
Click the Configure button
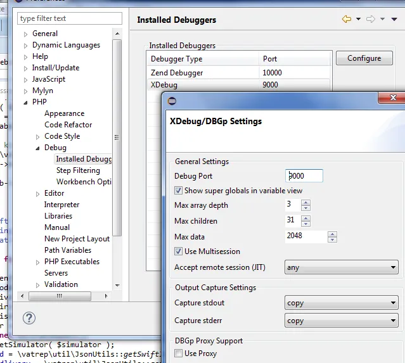364,58
